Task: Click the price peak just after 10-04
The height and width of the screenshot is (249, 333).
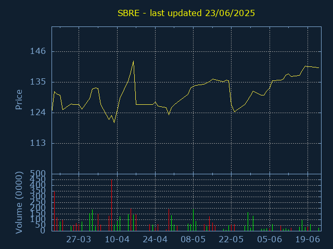Action: (x=133, y=61)
